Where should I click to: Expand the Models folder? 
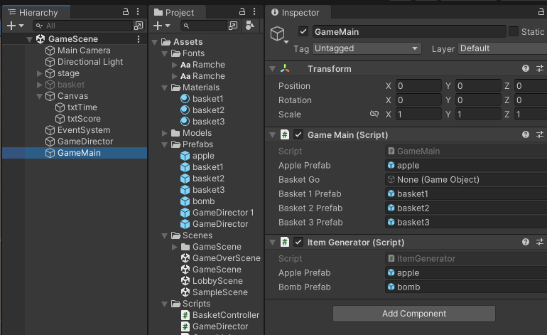click(165, 133)
